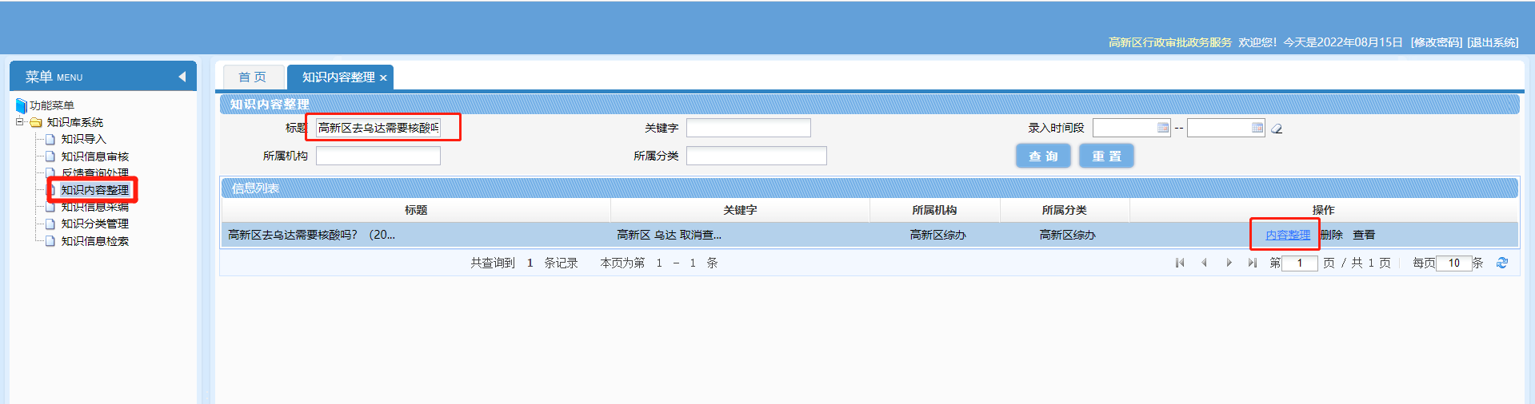Image resolution: width=1535 pixels, height=404 pixels.
Task: Click 修改密码 in the header
Action: [1437, 42]
